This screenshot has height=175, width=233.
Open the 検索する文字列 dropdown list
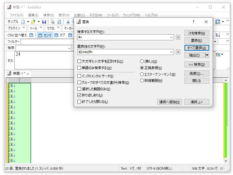coord(171,37)
